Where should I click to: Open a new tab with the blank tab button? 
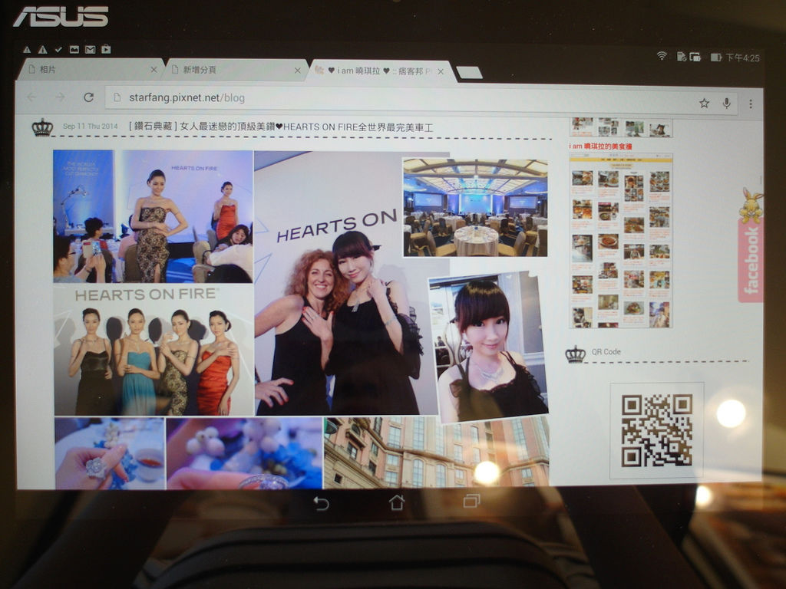469,73
